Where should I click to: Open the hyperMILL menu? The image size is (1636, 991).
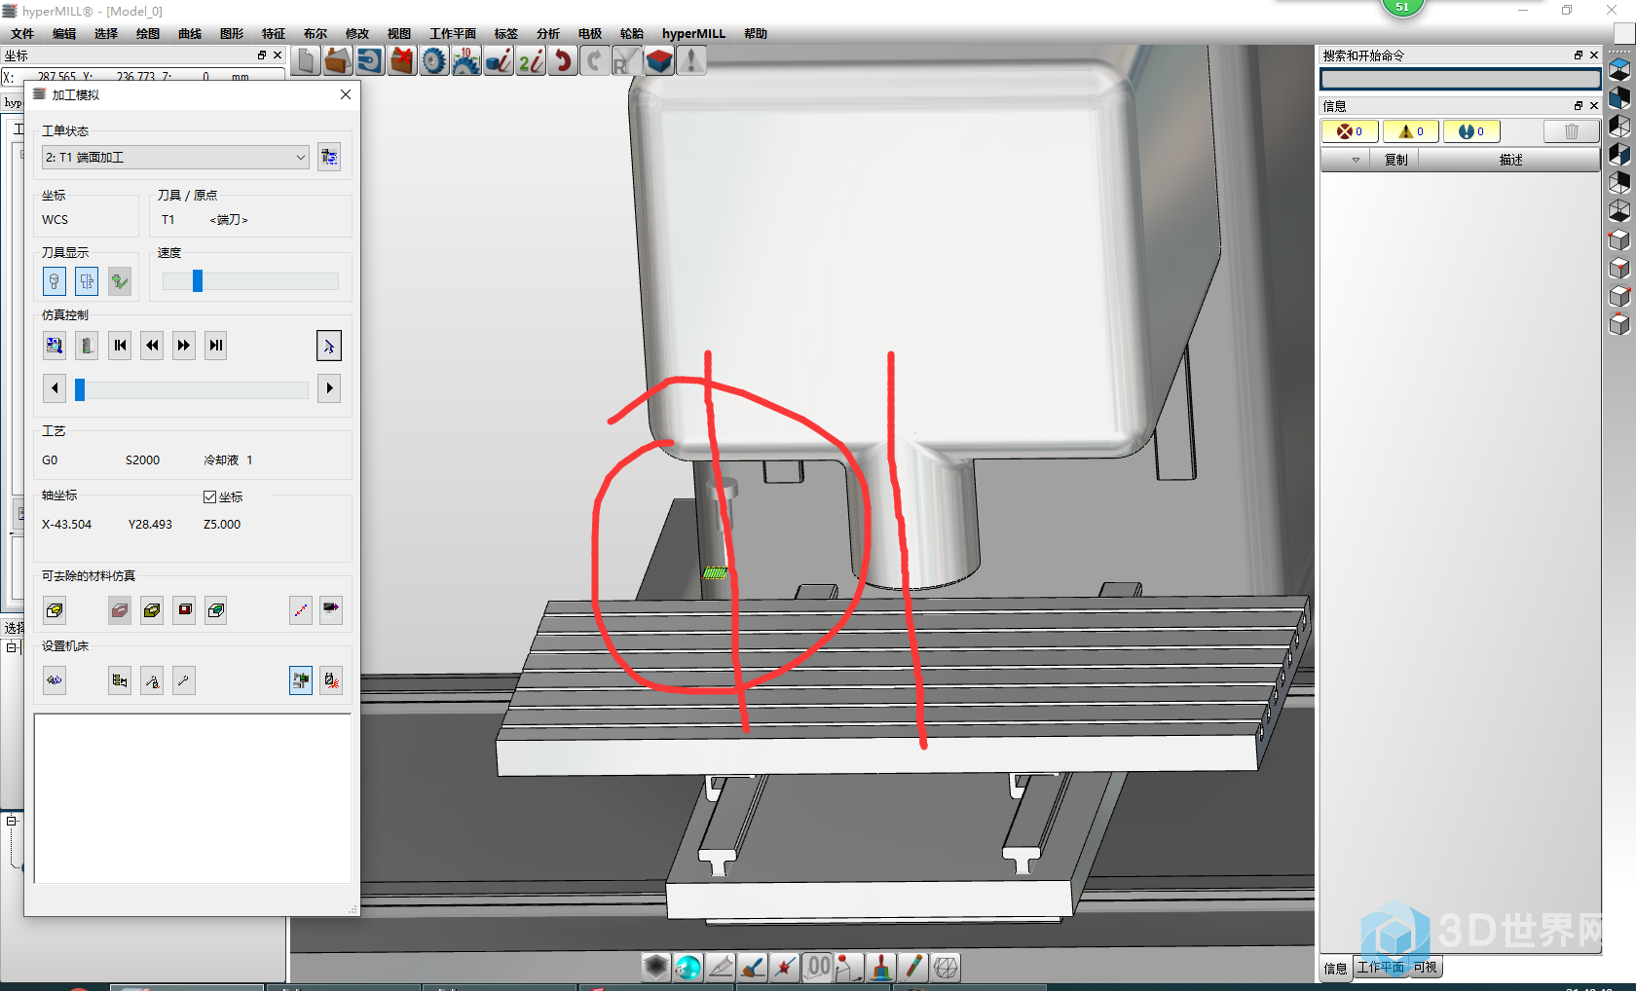(693, 34)
